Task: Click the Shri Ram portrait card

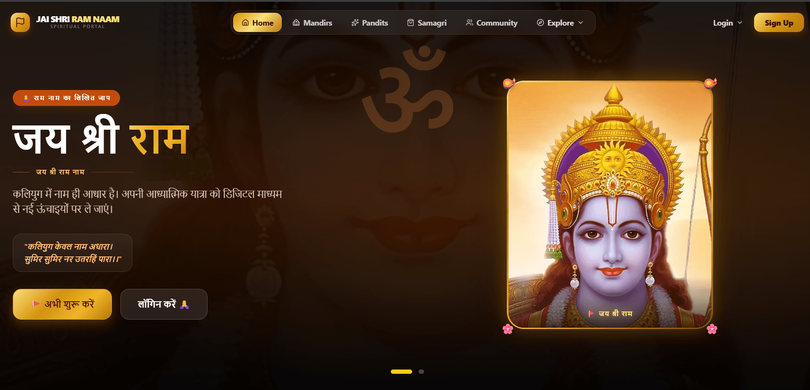Action: pos(610,205)
